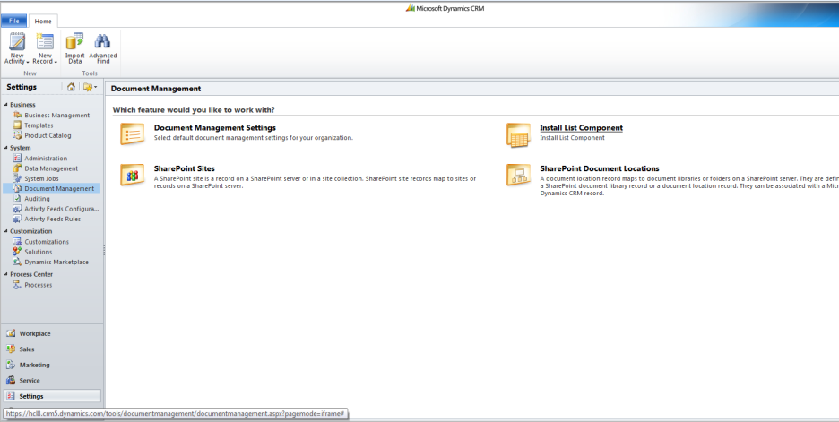Viewport: 839px width, 422px height.
Task: Switch to Marketing area
Action: pyautogui.click(x=52, y=365)
